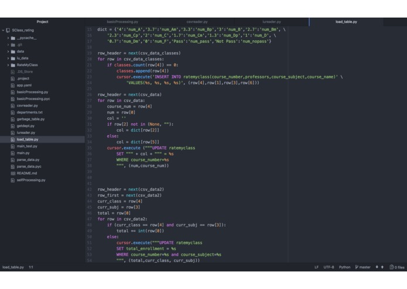This screenshot has width=407, height=289.
Task: Click the Project panel header
Action: [42, 22]
